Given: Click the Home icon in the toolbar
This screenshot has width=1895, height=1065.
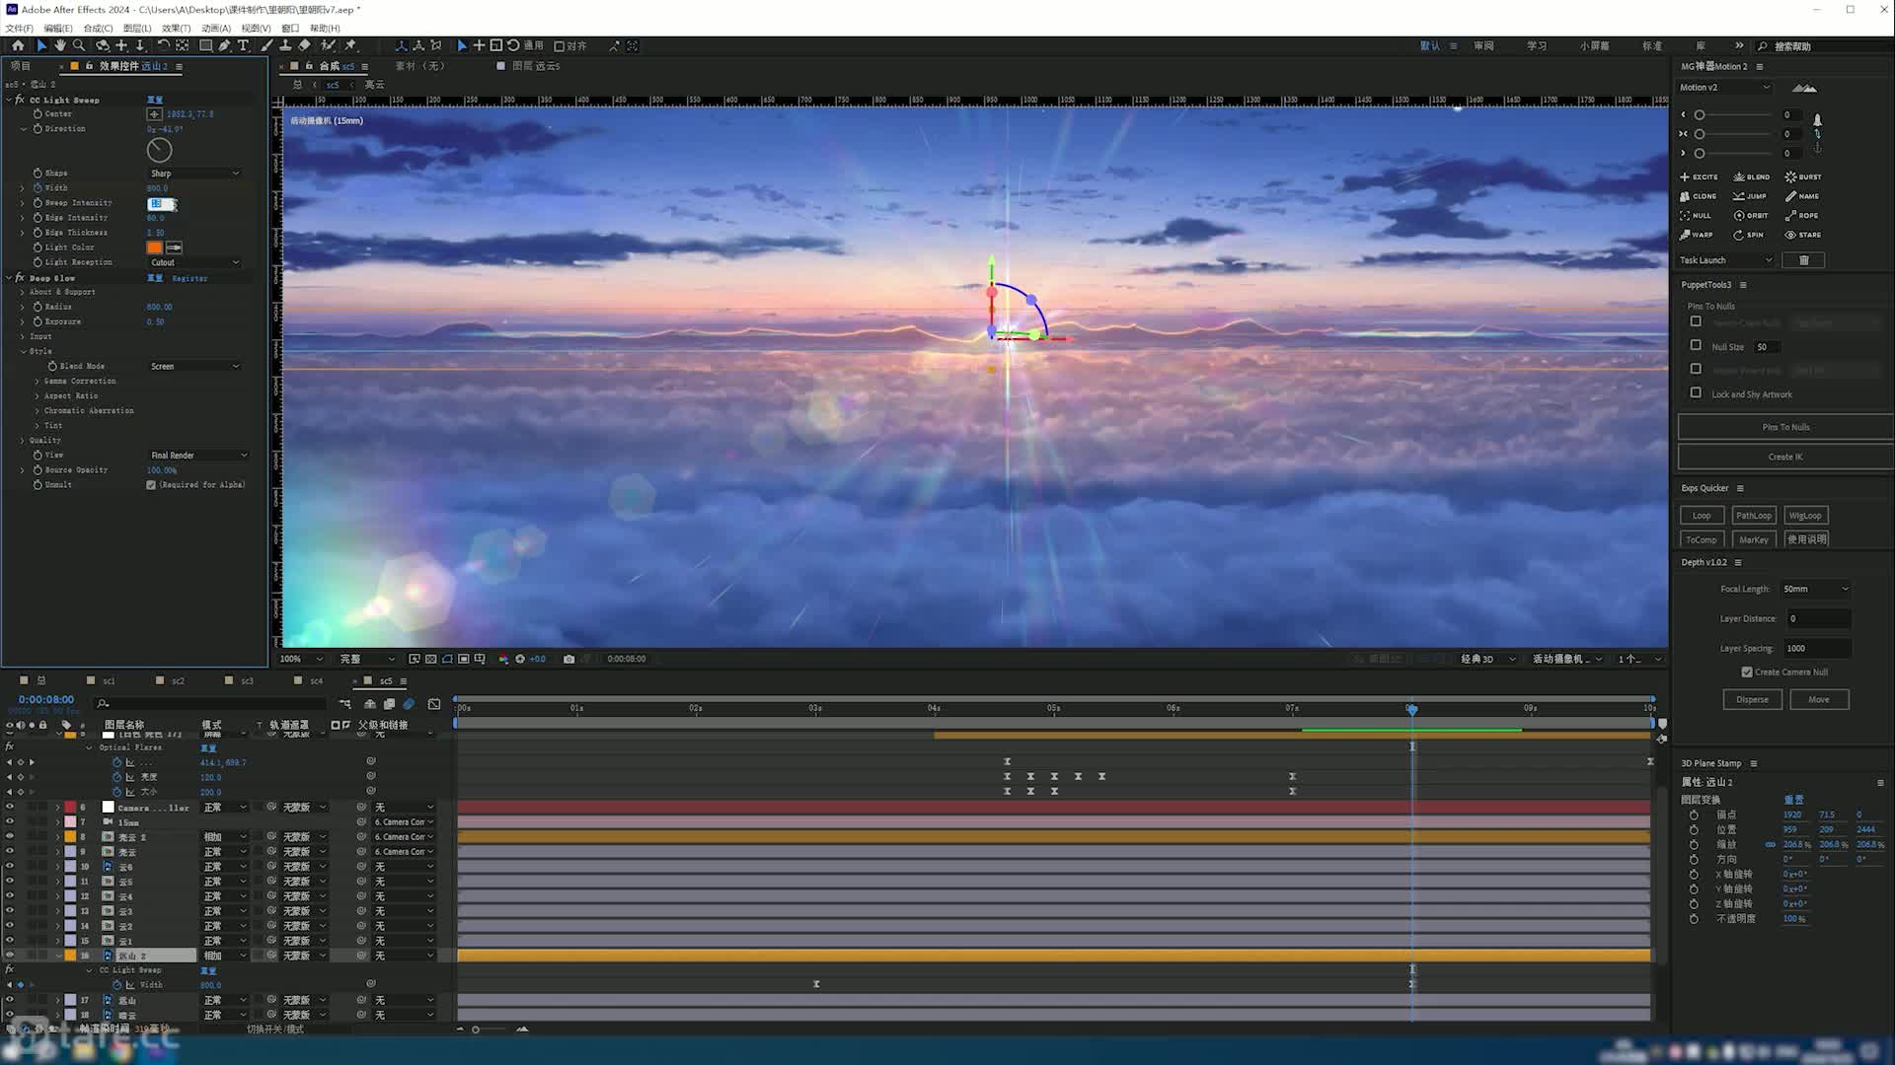Looking at the screenshot, I should coord(18,45).
